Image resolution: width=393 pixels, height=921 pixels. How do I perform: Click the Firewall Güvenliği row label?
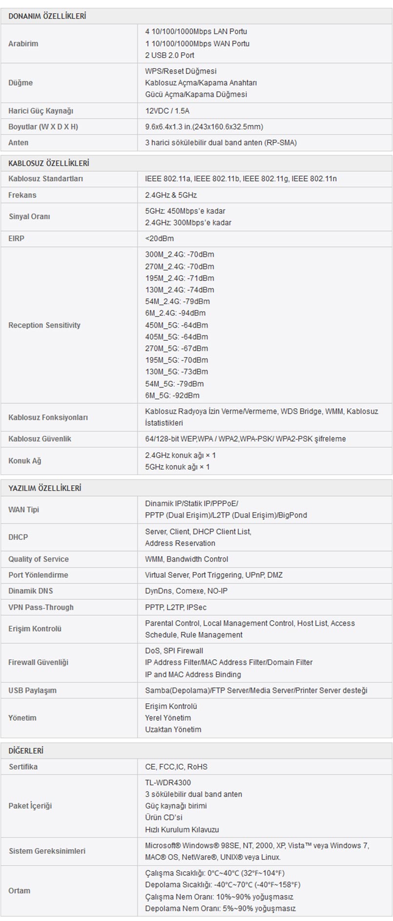38,662
